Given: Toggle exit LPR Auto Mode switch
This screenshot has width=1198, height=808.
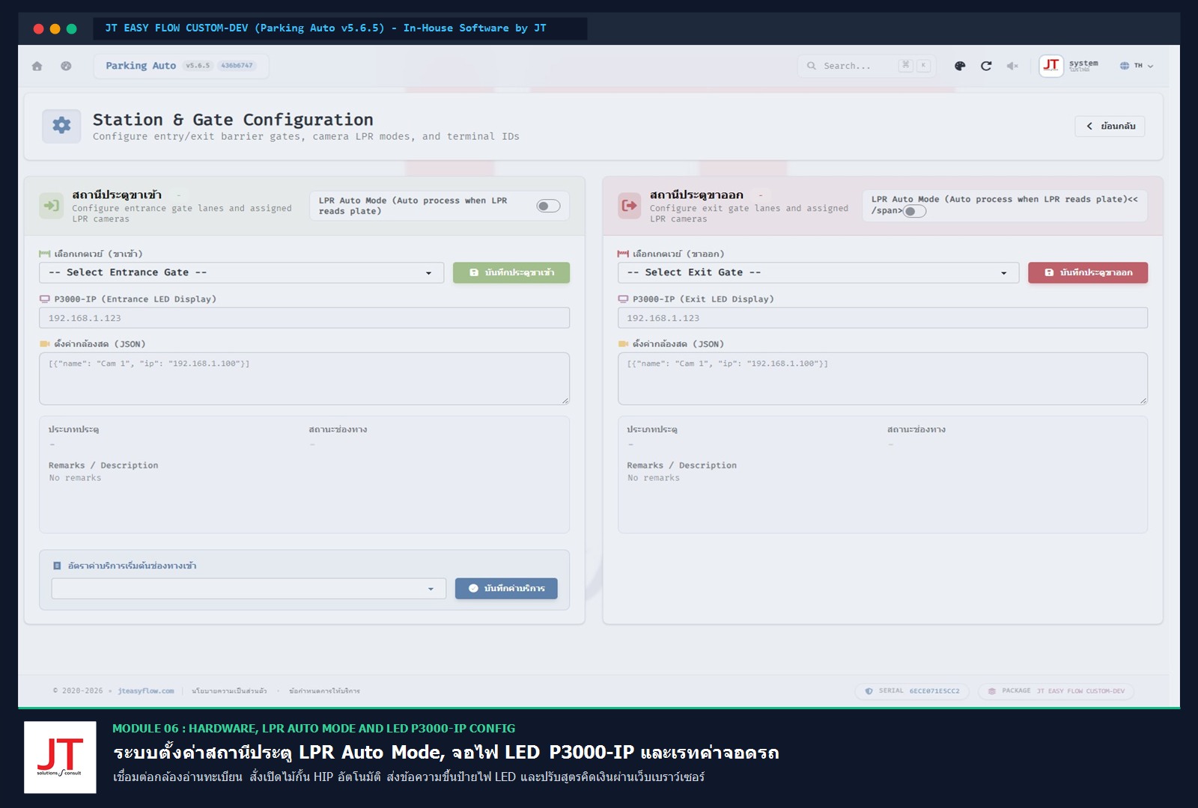Looking at the screenshot, I should click(x=914, y=211).
